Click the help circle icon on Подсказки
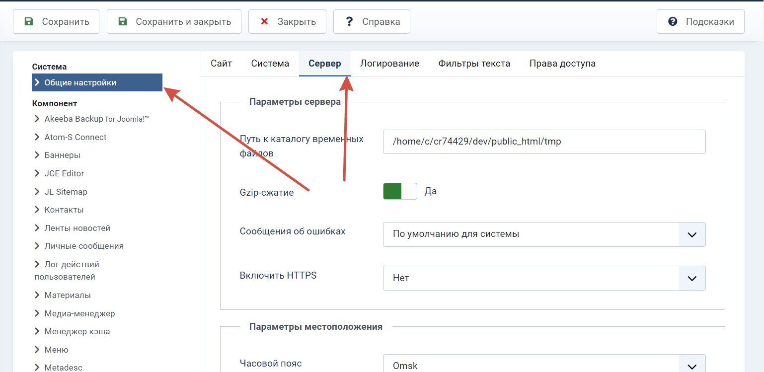 coord(673,21)
